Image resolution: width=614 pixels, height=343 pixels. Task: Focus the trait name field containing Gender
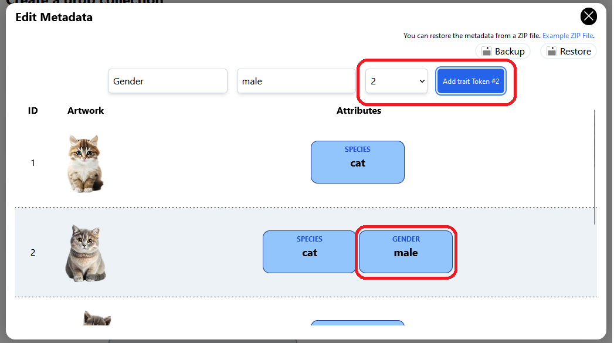pyautogui.click(x=167, y=81)
